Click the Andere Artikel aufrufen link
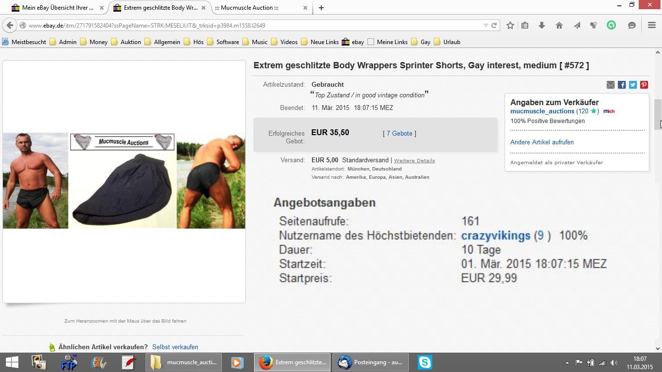 [542, 142]
